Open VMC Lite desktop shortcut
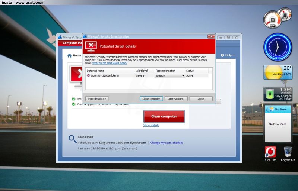This screenshot has height=191, width=298. pyautogui.click(x=270, y=154)
